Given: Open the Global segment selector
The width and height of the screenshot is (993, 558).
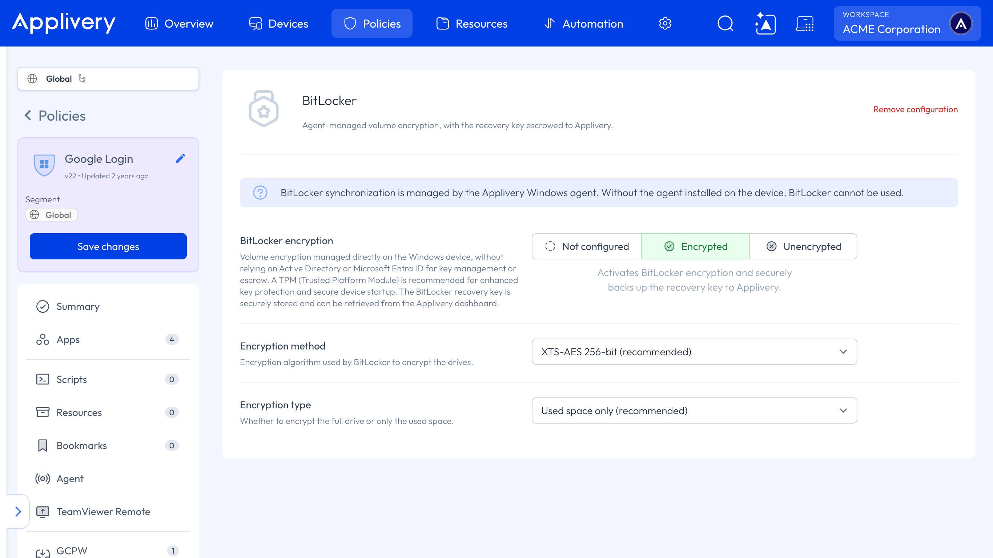Looking at the screenshot, I should (108, 78).
